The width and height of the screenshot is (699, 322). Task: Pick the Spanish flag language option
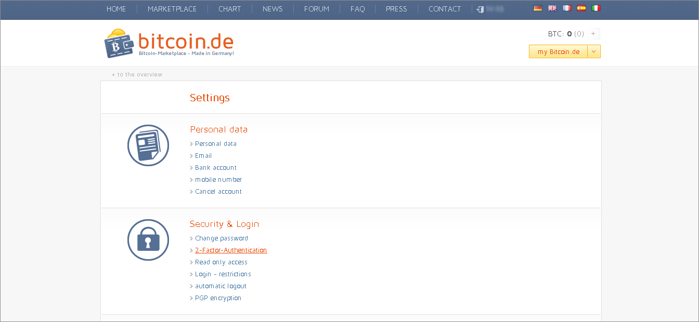[581, 8]
